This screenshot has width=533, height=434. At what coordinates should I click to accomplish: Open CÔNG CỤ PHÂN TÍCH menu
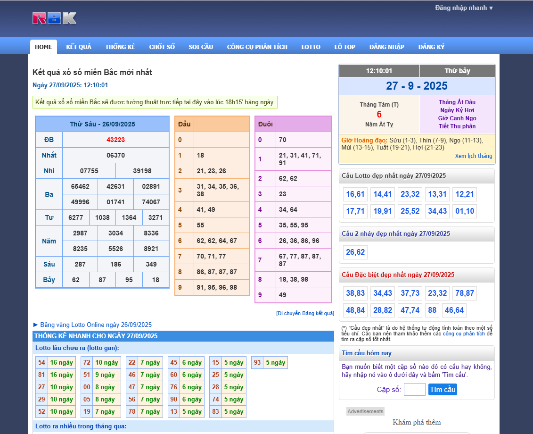[x=257, y=47]
